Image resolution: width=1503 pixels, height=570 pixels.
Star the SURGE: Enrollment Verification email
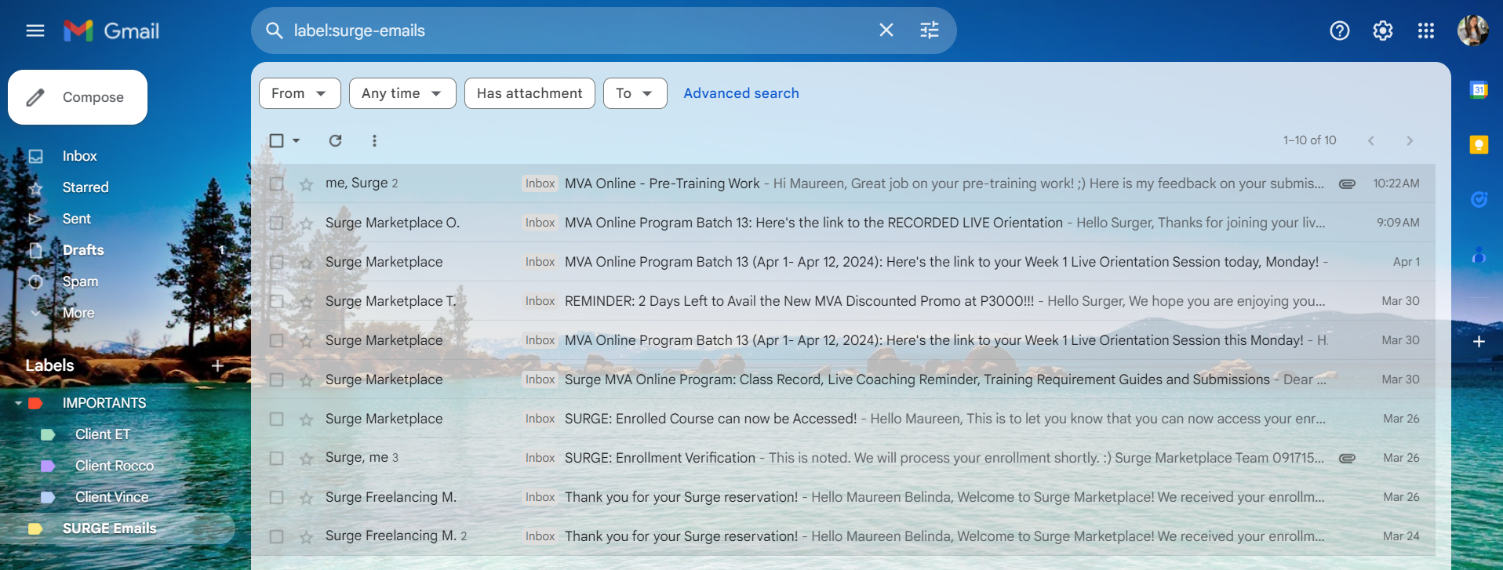click(x=306, y=459)
